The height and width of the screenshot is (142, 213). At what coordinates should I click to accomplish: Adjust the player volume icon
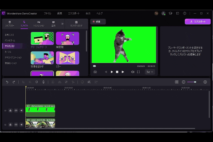tap(133, 72)
